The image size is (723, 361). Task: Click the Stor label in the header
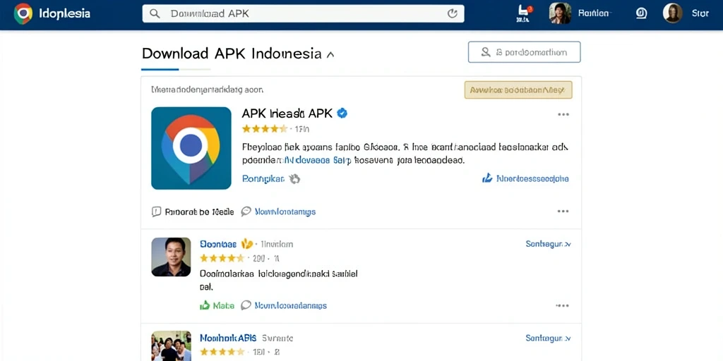tap(700, 13)
